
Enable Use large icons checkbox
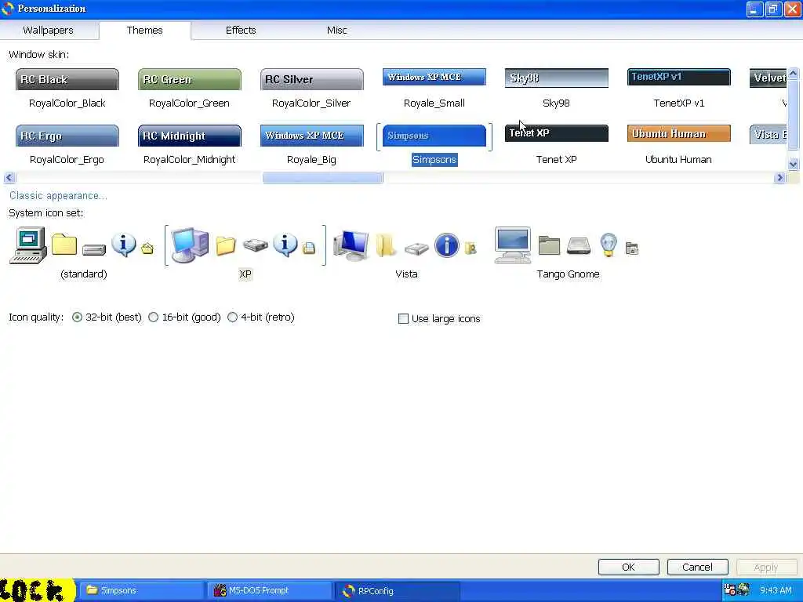pyautogui.click(x=404, y=319)
